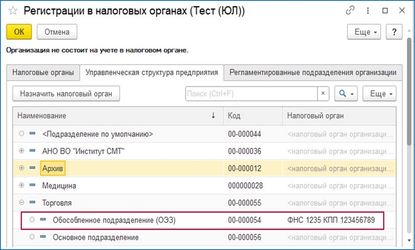This screenshot has height=250, width=415.
Task: Expand the Архив tree node
Action: 22,168
